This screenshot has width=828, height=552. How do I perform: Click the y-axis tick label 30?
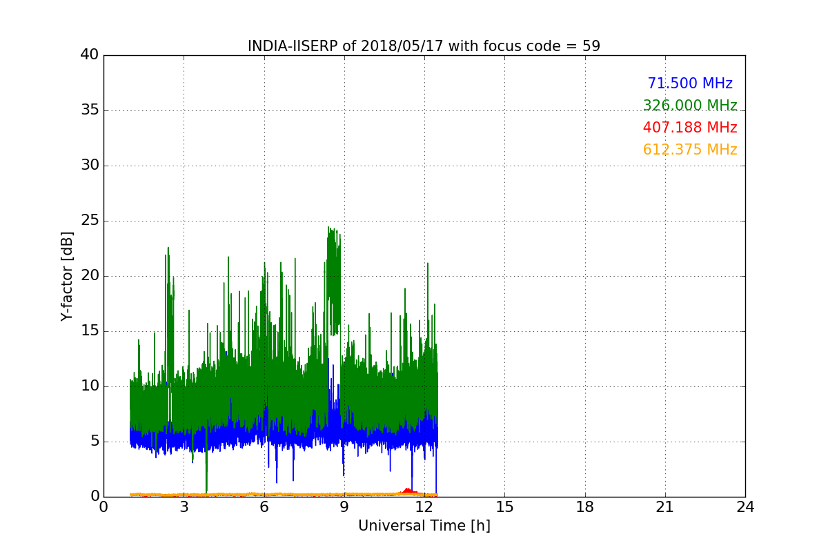coord(89,166)
